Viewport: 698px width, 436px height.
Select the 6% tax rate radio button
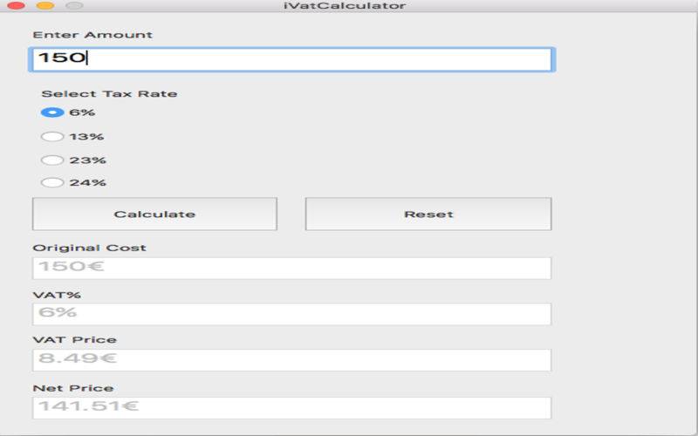tap(52, 112)
